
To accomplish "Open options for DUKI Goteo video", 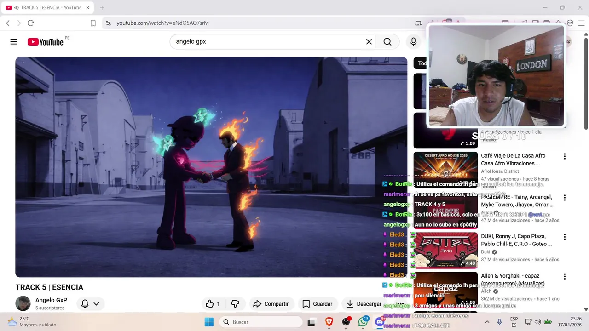I will (x=565, y=237).
